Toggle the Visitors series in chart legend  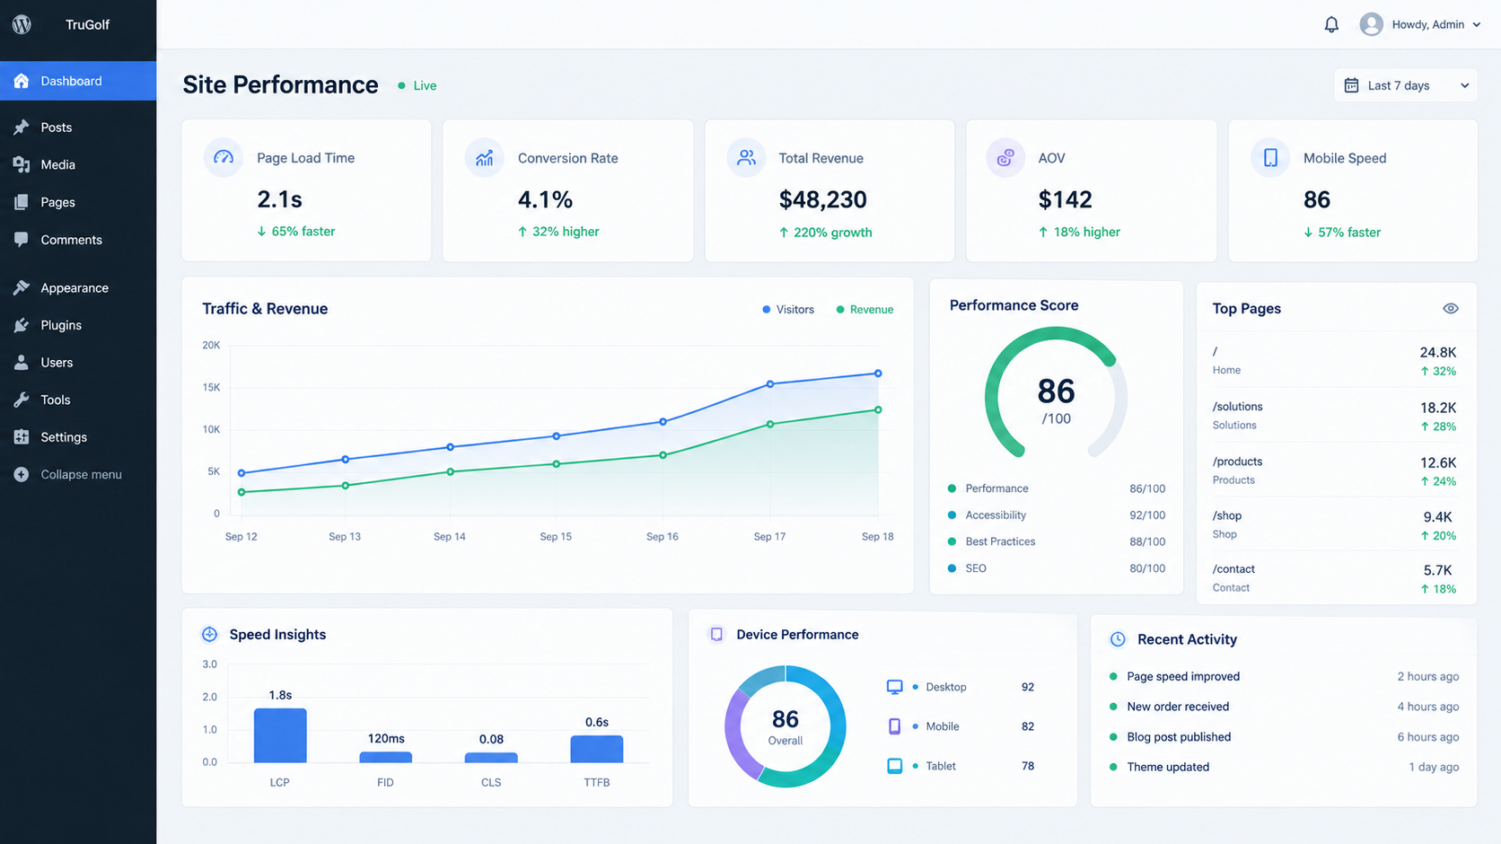coord(788,310)
